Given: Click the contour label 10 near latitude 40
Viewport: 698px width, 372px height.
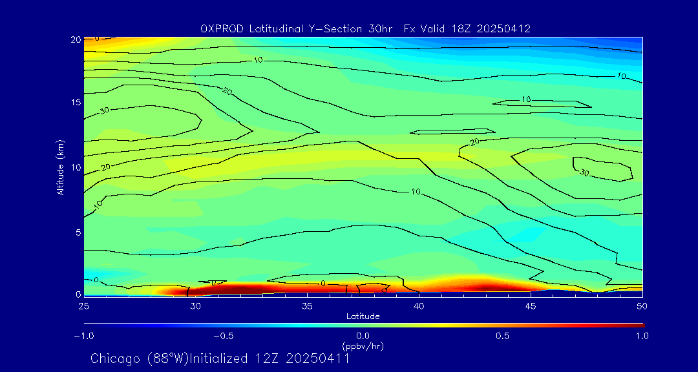Looking at the screenshot, I should point(416,192).
